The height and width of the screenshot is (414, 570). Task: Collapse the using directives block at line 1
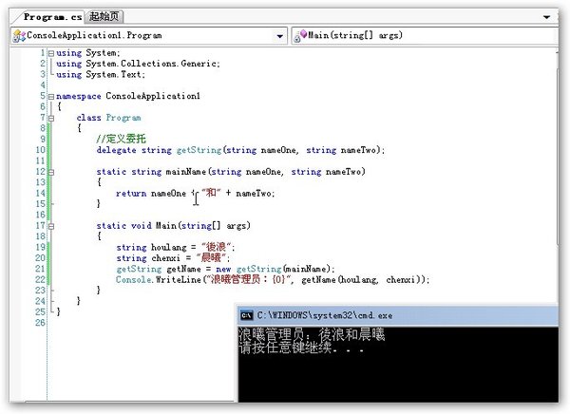(50, 53)
